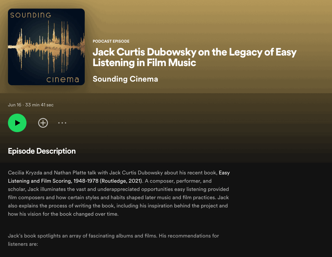
Task: Click the cinema text on the cover art
Action: coord(63,80)
